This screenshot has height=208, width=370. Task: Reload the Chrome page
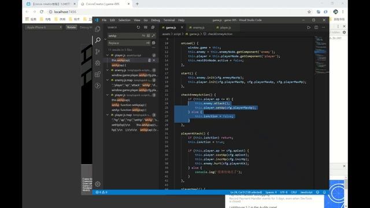(x=42, y=12)
